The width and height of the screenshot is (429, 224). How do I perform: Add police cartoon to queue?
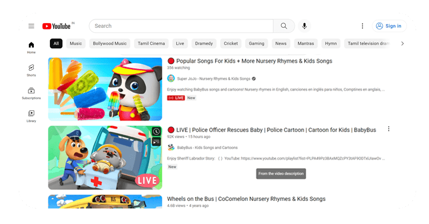pyautogui.click(x=156, y=142)
